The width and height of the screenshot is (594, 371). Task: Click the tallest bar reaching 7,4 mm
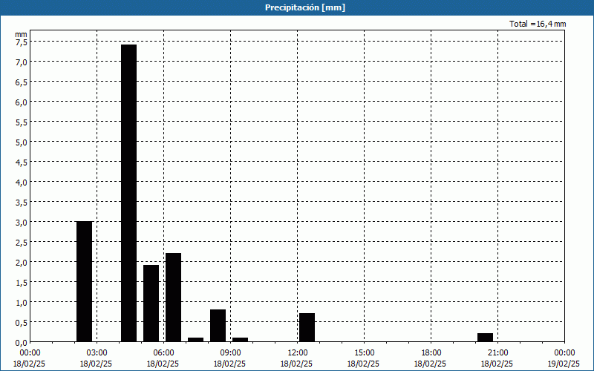coord(128,193)
